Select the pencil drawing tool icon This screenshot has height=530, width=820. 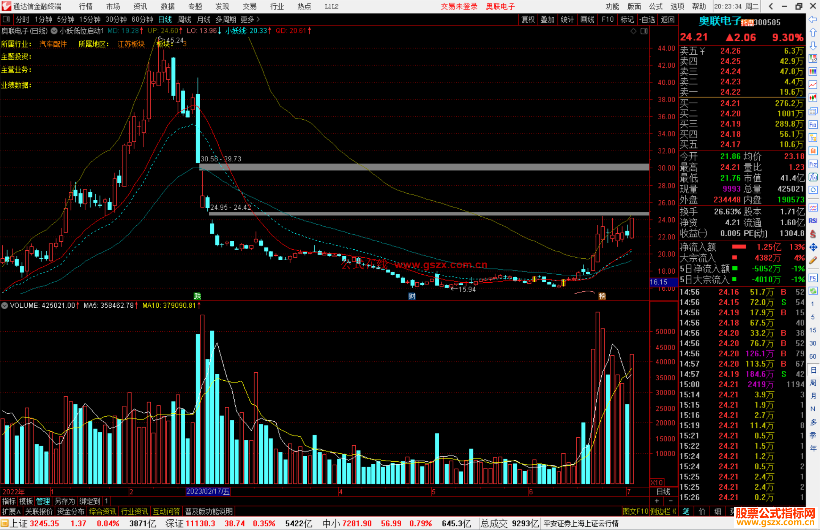(x=813, y=260)
